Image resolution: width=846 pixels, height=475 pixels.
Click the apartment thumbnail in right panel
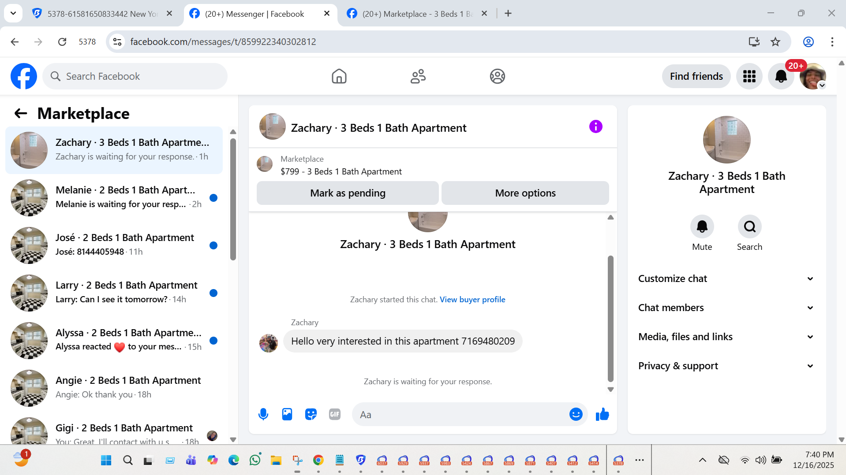(726, 140)
